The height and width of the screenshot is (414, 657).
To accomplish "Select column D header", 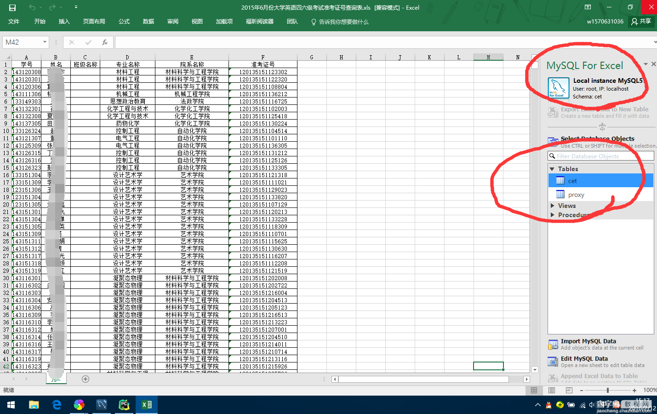I will 127,57.
